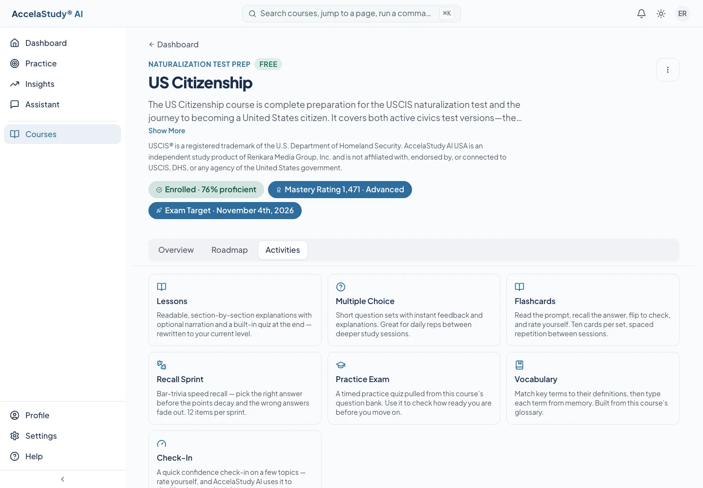This screenshot has width=703, height=488.
Task: Switch to the Overview tab
Action: (176, 250)
